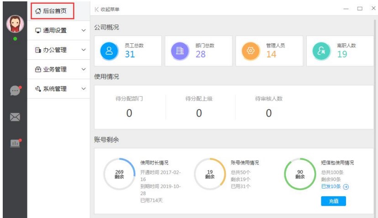Open the 已发10条 link

coord(331,187)
